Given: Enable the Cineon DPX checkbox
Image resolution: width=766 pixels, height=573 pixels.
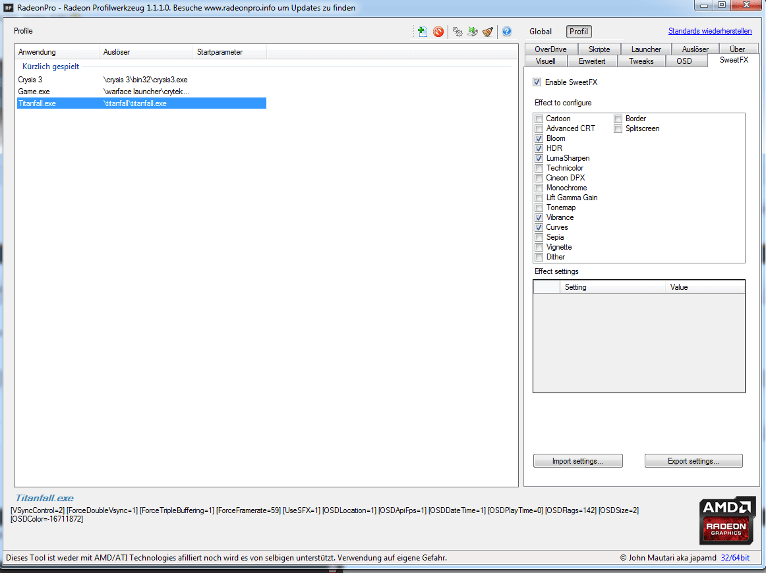Looking at the screenshot, I should (539, 178).
